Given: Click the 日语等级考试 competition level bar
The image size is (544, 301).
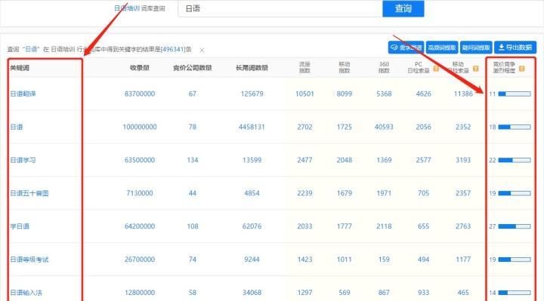Looking at the screenshot, I should tap(515, 260).
